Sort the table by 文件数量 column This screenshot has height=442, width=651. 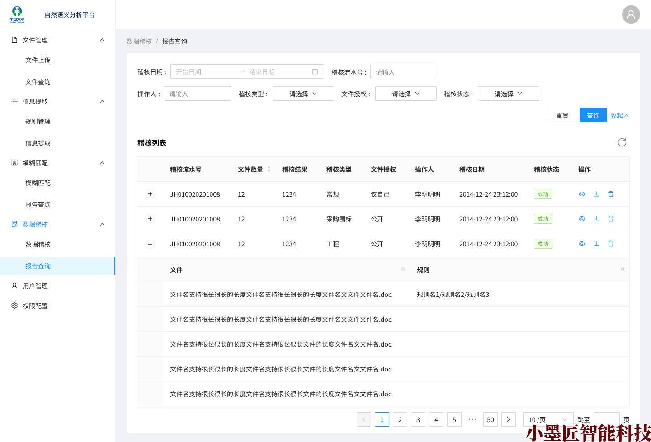pos(269,169)
